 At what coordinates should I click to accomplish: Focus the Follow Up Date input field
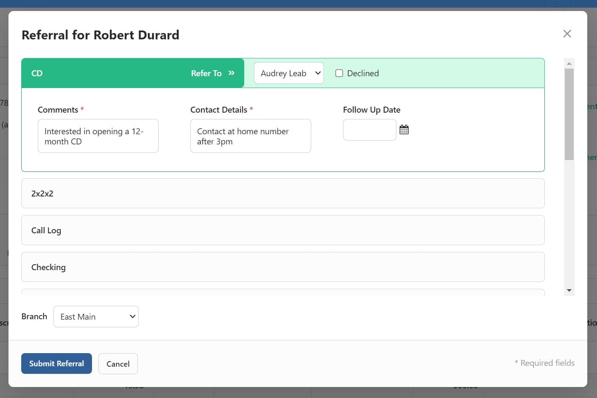coord(369,130)
